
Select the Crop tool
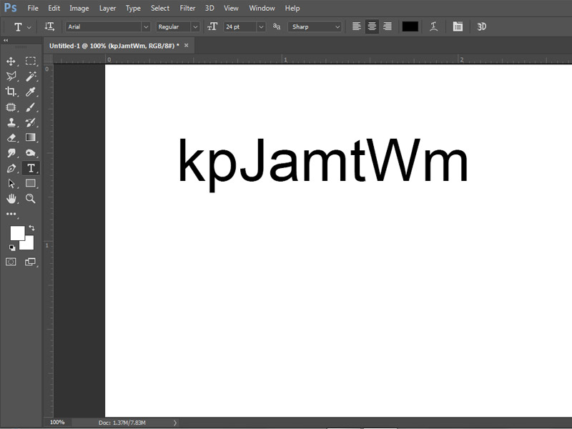coord(11,92)
